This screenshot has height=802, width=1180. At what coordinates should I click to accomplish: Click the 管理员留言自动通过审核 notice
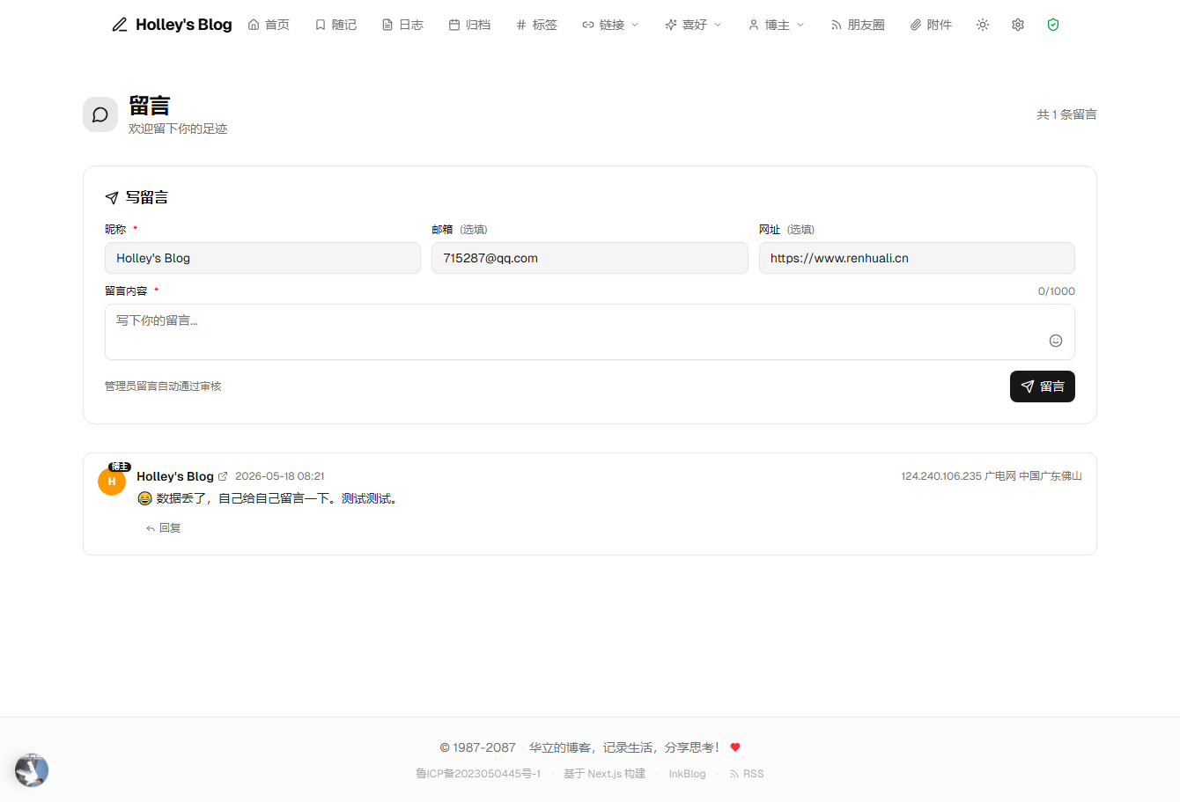[x=163, y=386]
